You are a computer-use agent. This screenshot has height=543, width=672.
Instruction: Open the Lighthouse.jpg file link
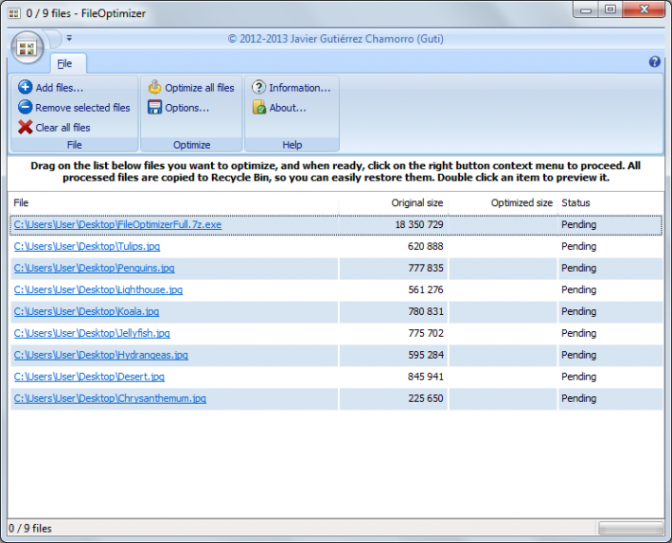pos(98,289)
